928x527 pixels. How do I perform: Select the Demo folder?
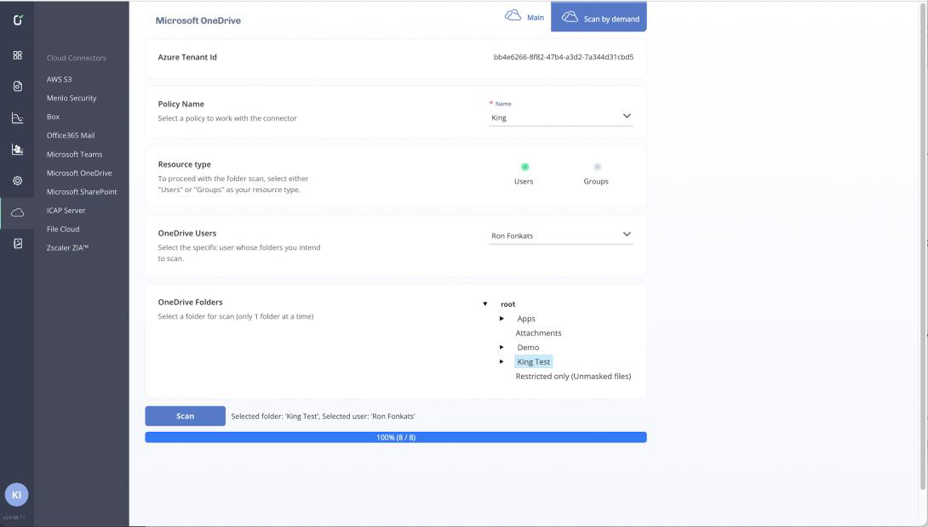coord(528,348)
